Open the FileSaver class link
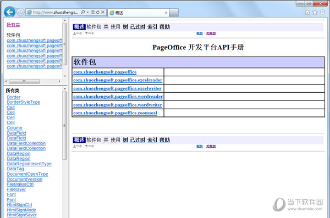Viewport: 330px width, 218px height. (16, 189)
